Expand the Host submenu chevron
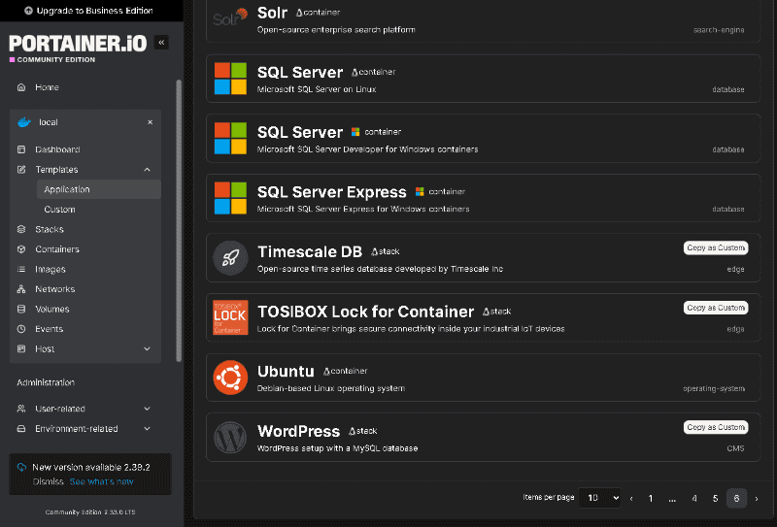This screenshot has height=527, width=777. click(x=148, y=348)
